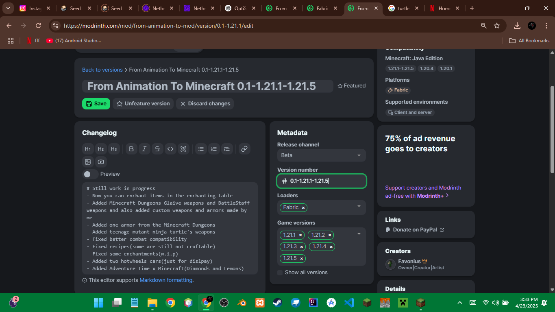This screenshot has height=312, width=555.
Task: Open Chrome three-dot menu
Action: 546,26
